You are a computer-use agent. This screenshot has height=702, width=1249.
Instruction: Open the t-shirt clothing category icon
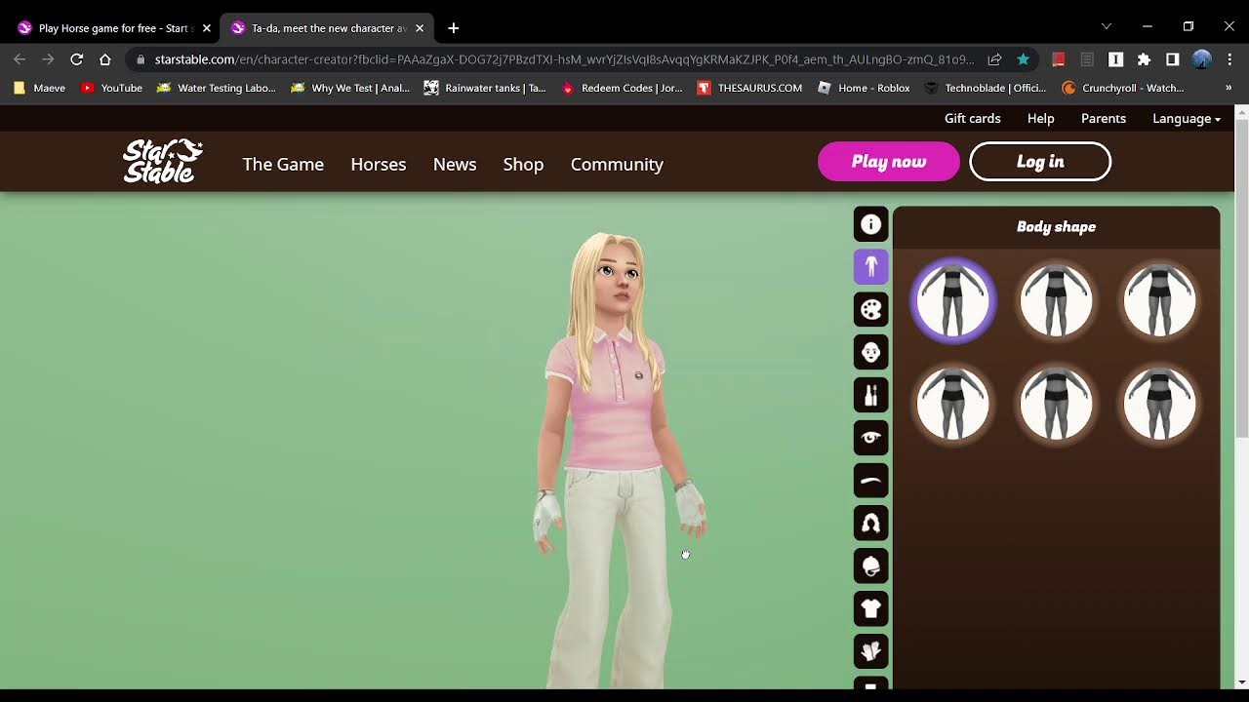coord(871,608)
